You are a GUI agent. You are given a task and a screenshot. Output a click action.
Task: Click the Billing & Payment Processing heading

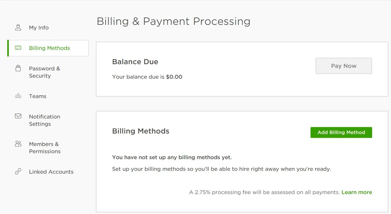point(173,21)
